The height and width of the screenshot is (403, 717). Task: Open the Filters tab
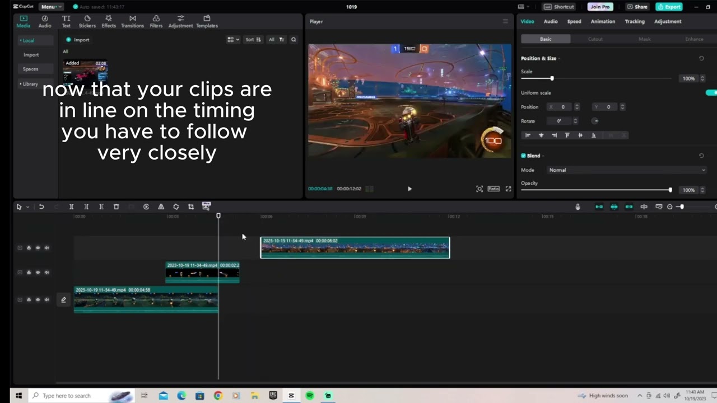[x=156, y=21]
